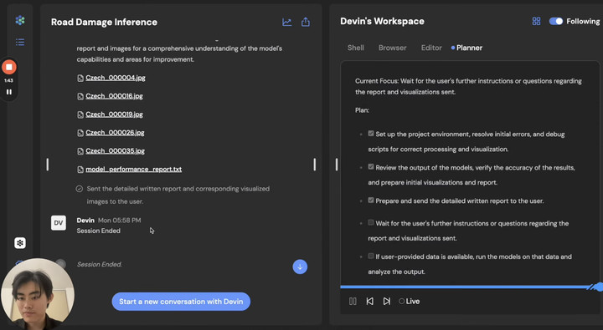603x330 pixels.
Task: Jump to latest message with down arrow
Action: pos(300,267)
